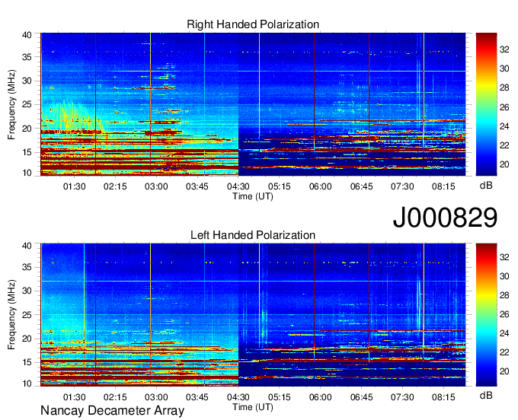Screen dimensions: 518x420
Task: Click the 32 dB value on Left Handed color bar
Action: (504, 257)
